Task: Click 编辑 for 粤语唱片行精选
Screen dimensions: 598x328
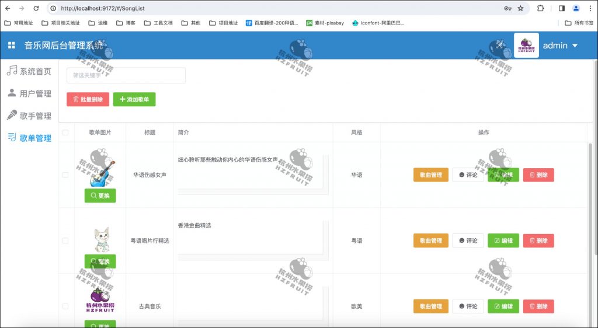Action: [x=503, y=240]
